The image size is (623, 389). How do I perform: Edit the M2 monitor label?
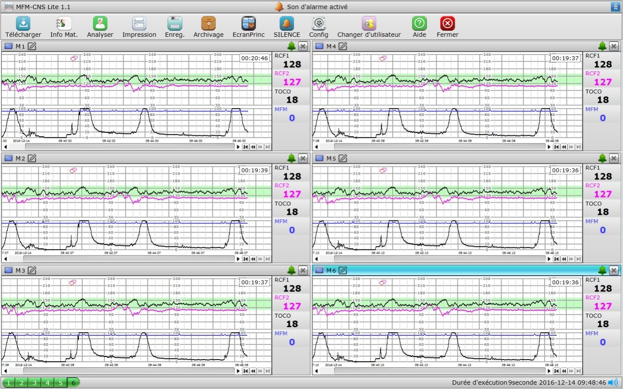[32, 159]
